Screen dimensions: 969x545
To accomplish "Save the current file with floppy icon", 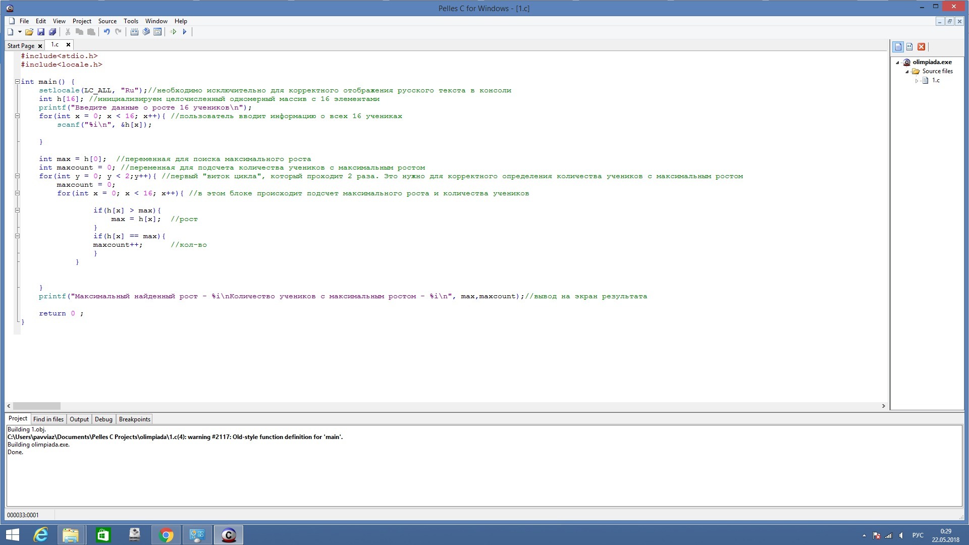I will click(x=41, y=32).
